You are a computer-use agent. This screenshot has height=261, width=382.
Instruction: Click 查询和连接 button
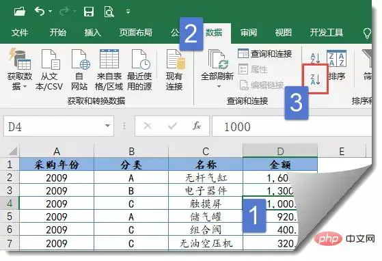click(x=265, y=53)
